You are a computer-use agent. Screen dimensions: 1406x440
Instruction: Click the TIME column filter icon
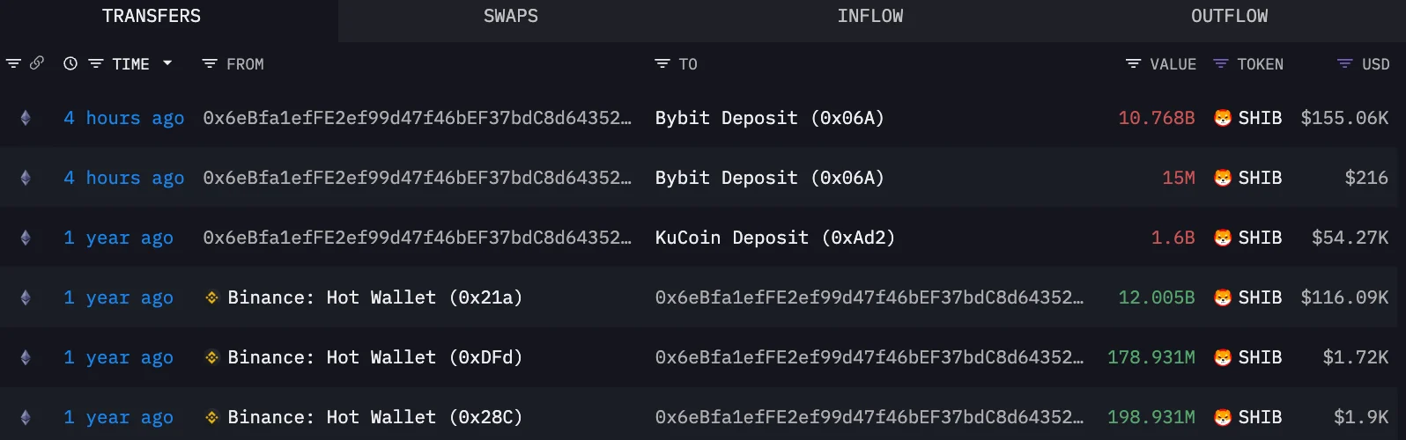pyautogui.click(x=96, y=64)
